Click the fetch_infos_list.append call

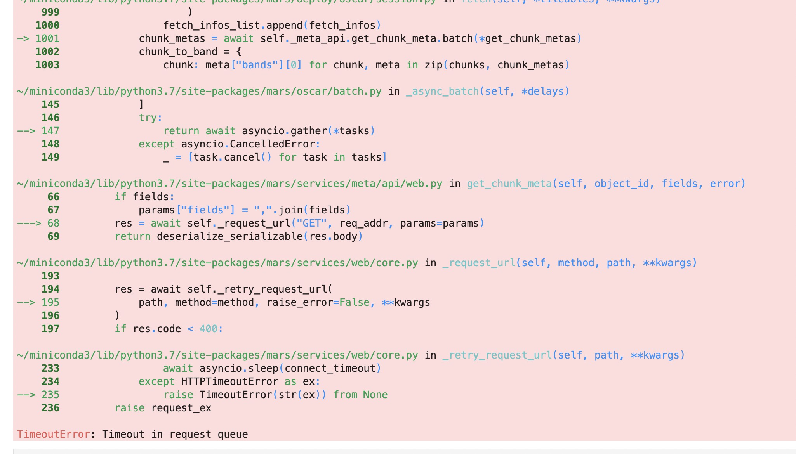(272, 25)
